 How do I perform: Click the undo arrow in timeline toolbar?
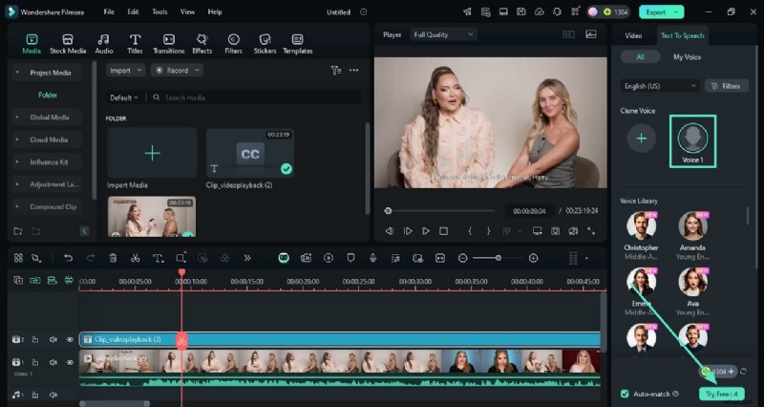pos(68,258)
